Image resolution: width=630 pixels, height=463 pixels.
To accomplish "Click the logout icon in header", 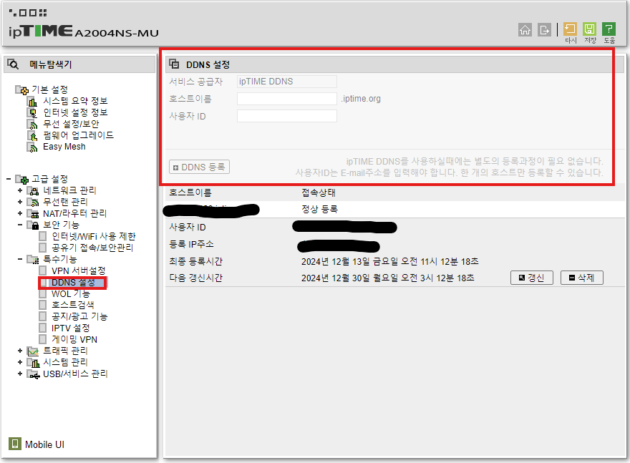I will (x=544, y=30).
